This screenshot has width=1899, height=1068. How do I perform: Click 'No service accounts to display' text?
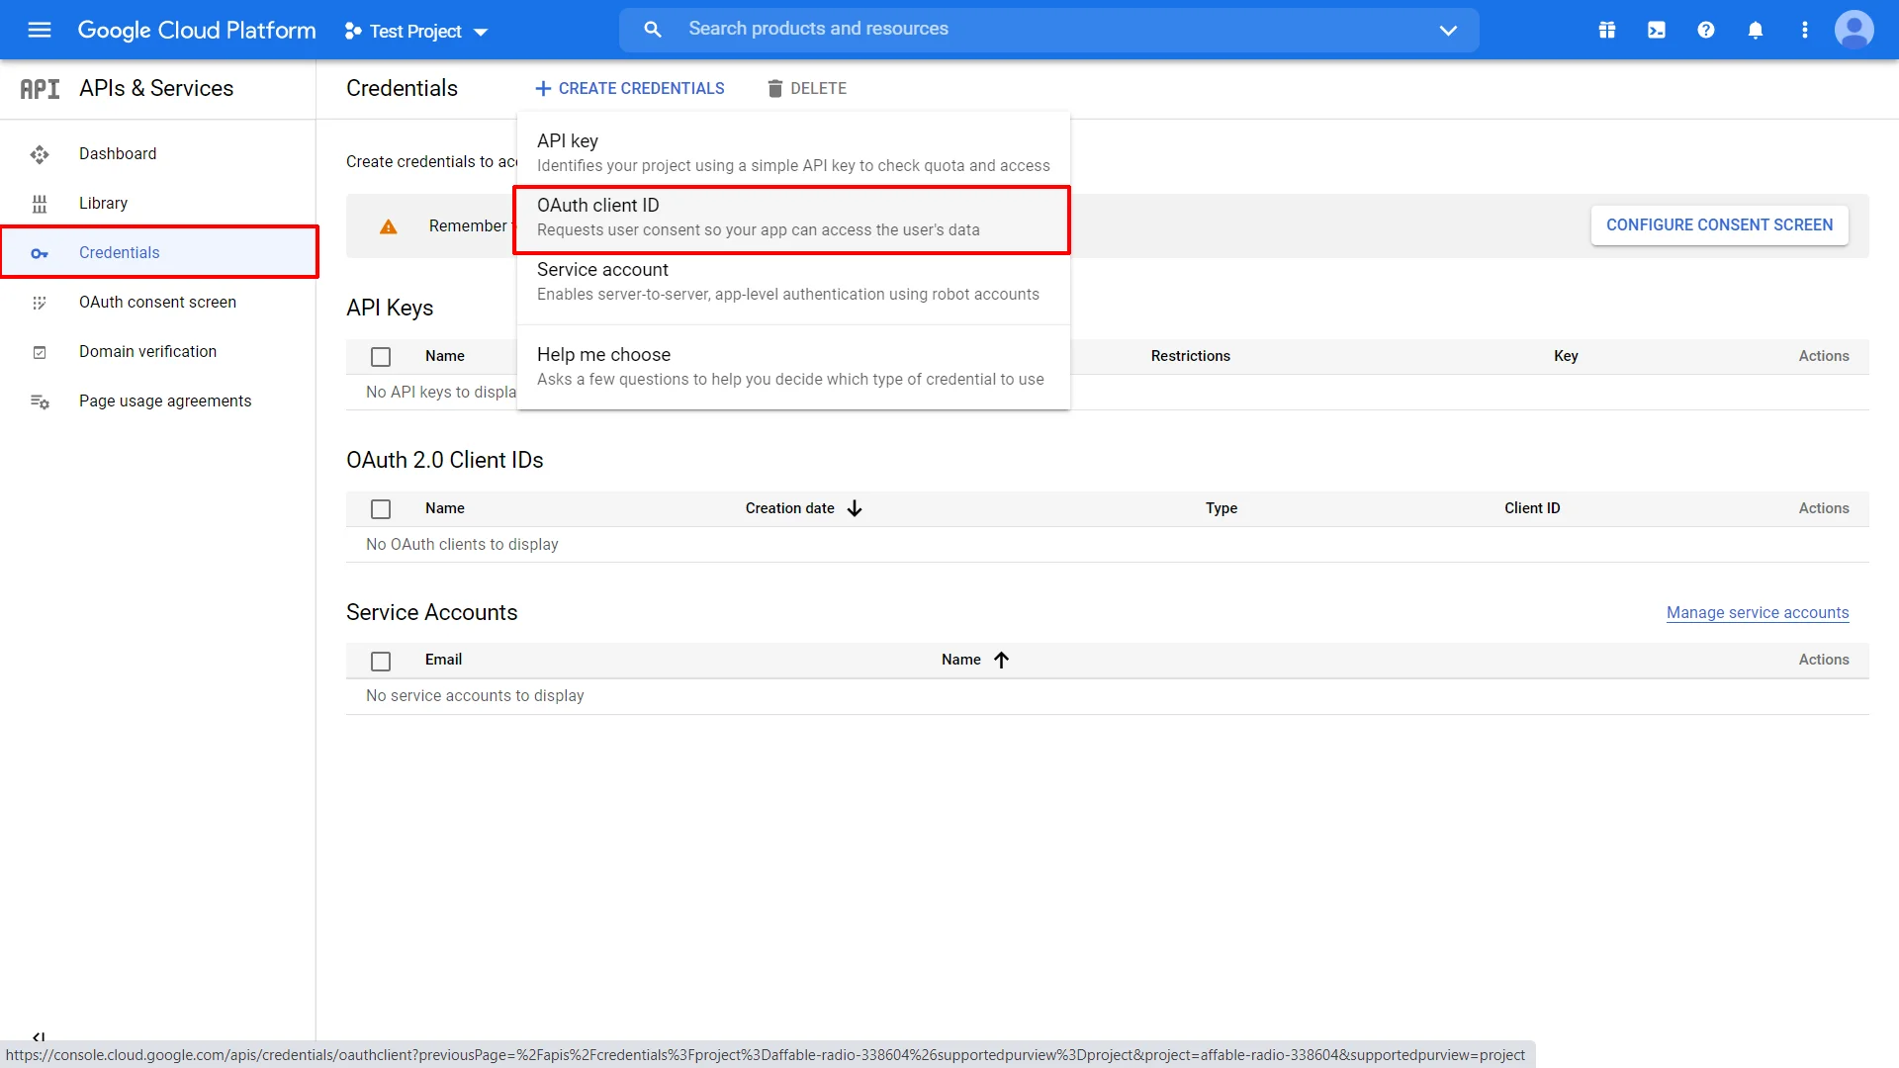click(x=475, y=696)
